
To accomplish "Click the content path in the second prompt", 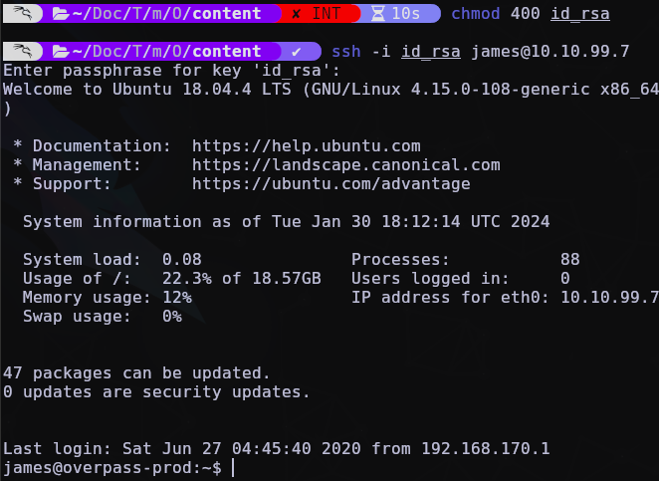I will [227, 52].
